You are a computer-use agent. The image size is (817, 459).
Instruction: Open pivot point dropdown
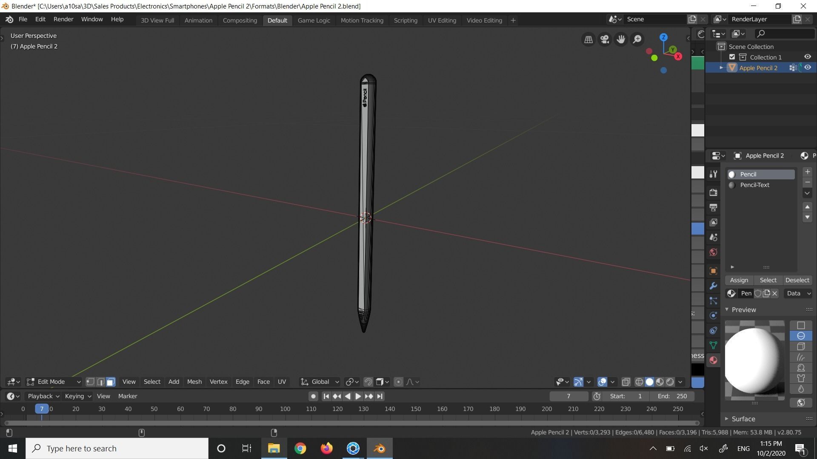point(352,382)
